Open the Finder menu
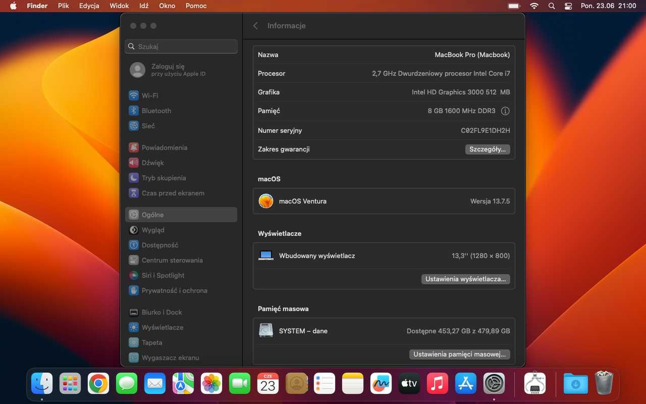 pos(37,6)
